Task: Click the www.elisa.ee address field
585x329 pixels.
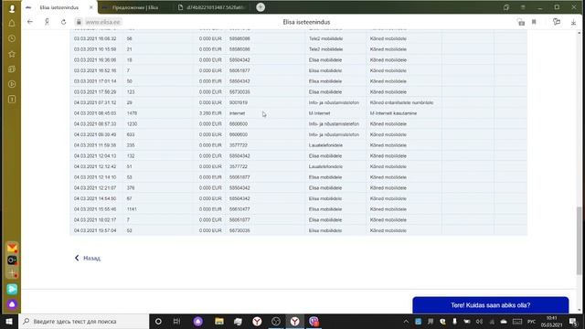Action: tap(103, 22)
